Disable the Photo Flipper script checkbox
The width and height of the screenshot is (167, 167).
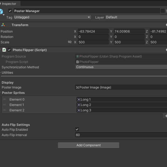point(9,50)
